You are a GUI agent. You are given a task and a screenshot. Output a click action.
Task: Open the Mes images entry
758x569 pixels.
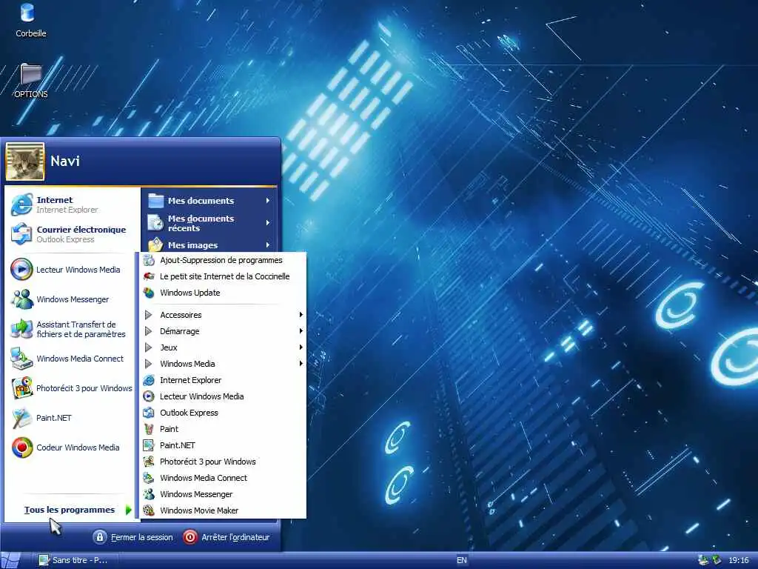tap(209, 244)
